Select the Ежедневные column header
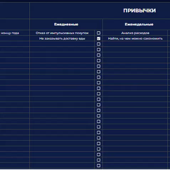The width and height of the screenshot is (170, 170). 66,24
